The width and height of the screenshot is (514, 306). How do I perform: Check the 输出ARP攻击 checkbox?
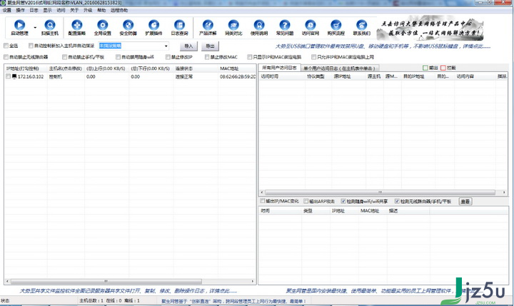(x=306, y=201)
